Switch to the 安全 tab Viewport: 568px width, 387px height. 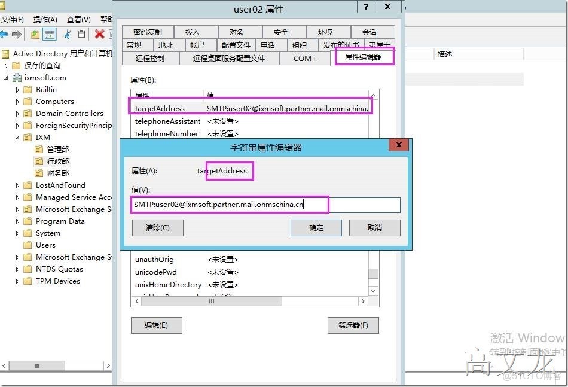point(282,32)
